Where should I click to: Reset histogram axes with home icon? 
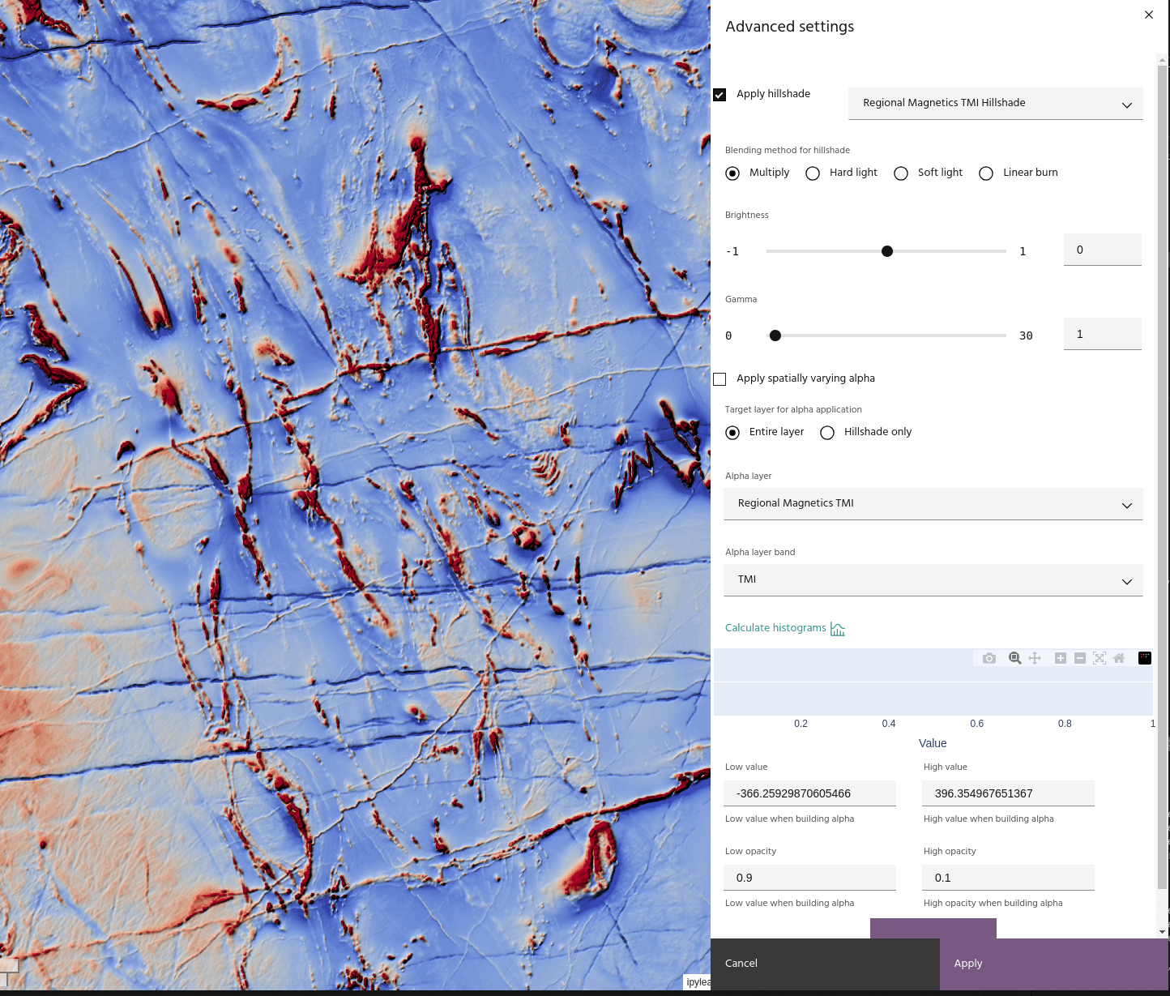coord(1119,658)
